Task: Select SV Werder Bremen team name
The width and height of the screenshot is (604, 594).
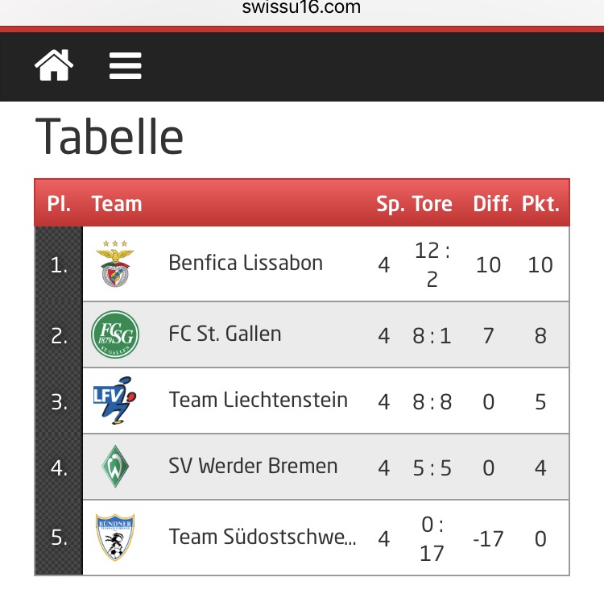Action: point(253,466)
